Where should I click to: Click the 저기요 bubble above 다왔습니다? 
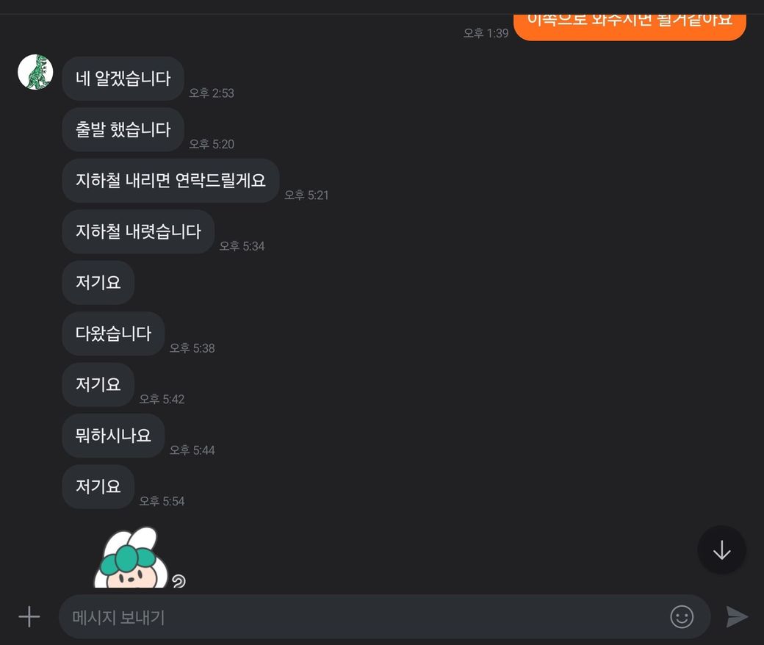(x=98, y=283)
